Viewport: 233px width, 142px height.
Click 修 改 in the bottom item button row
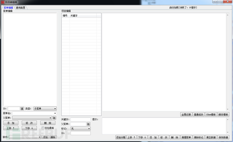click(164, 137)
